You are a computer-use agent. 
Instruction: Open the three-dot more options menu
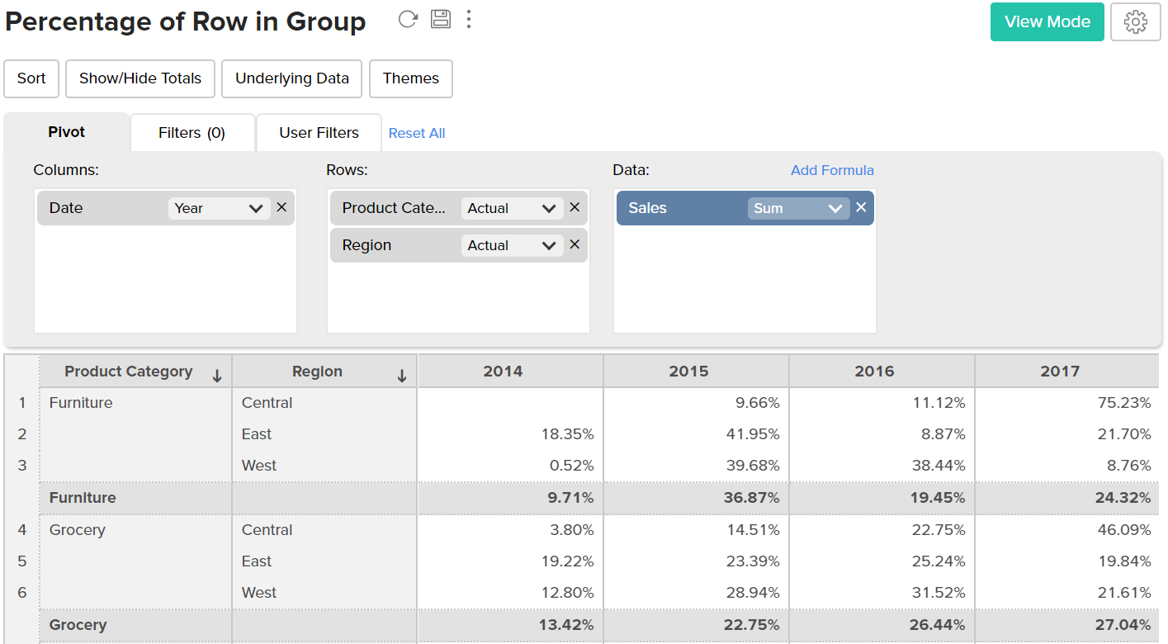[x=469, y=20]
